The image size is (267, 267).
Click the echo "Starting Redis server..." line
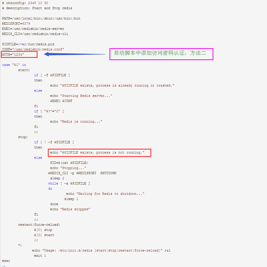click(81, 96)
